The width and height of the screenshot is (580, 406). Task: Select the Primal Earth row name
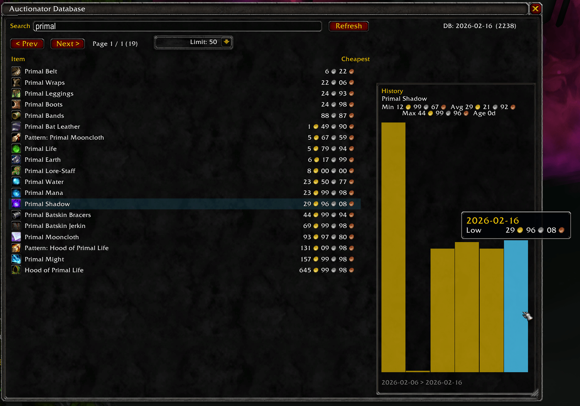43,160
